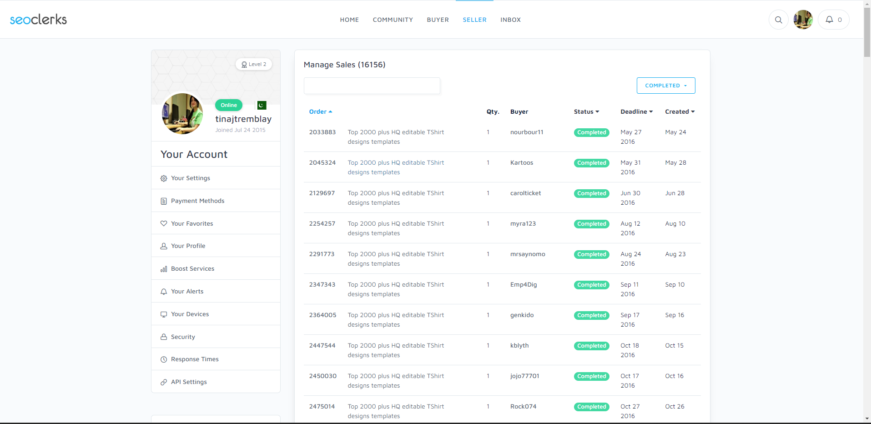Click the Response Times clock icon
This screenshot has height=424, width=871.
(x=164, y=359)
